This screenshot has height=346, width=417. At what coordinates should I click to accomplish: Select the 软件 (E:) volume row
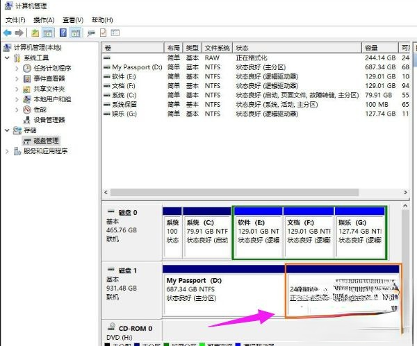coord(255,76)
